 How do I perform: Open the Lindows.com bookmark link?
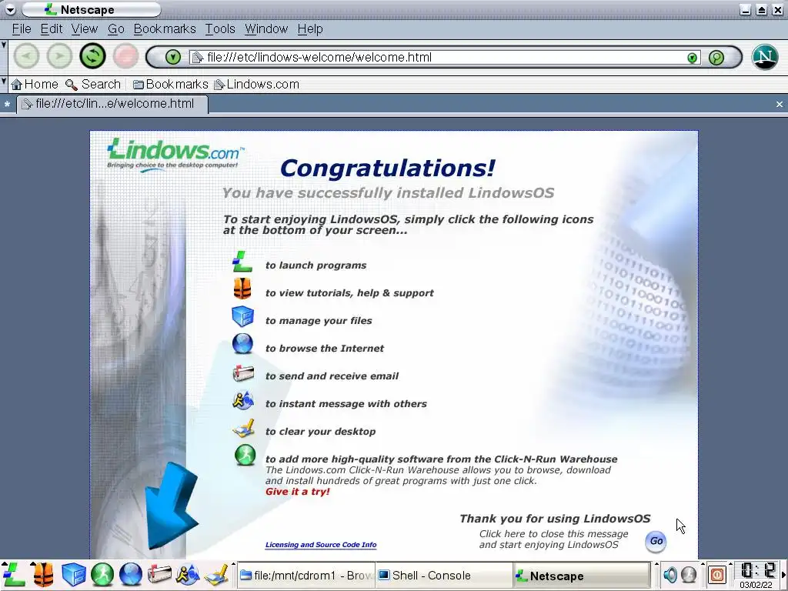click(257, 84)
